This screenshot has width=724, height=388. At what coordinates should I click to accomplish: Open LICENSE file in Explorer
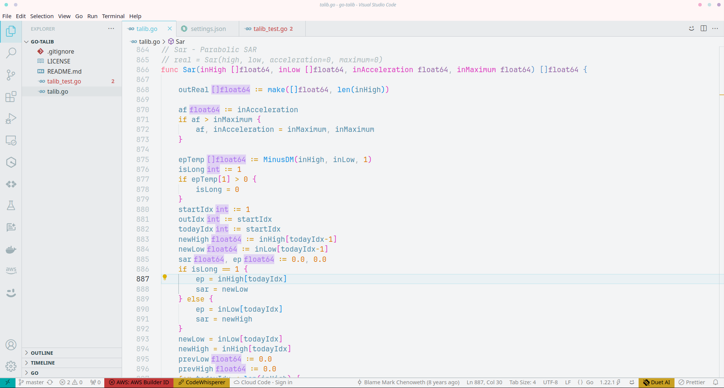72,61
